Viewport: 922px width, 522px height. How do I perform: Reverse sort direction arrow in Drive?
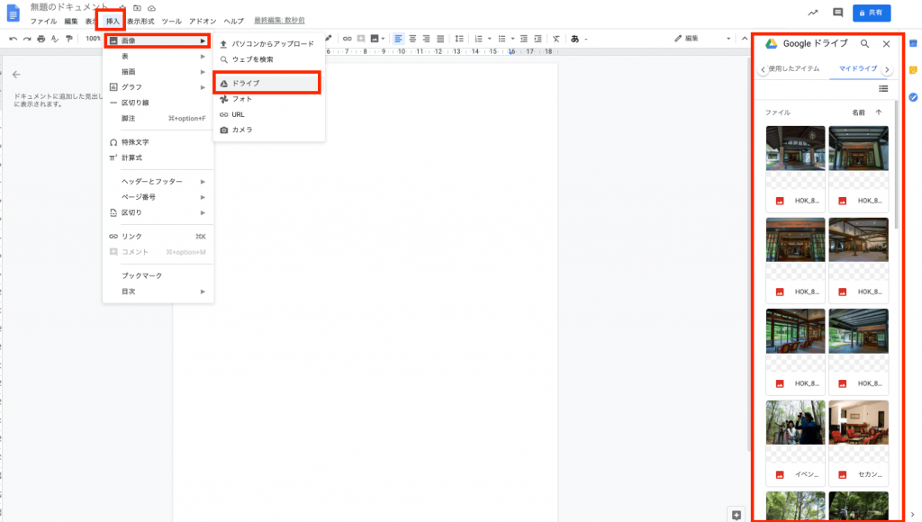pyautogui.click(x=879, y=112)
